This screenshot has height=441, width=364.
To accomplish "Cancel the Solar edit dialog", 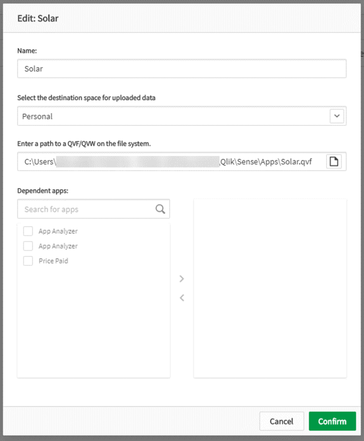I will click(282, 421).
